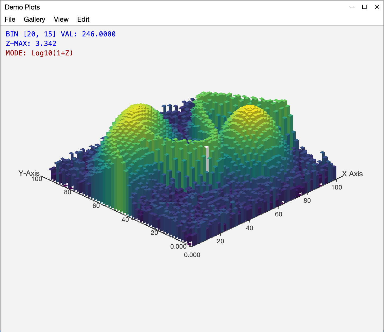This screenshot has height=332, width=384.
Task: Open the Edit menu
Action: pyautogui.click(x=83, y=19)
